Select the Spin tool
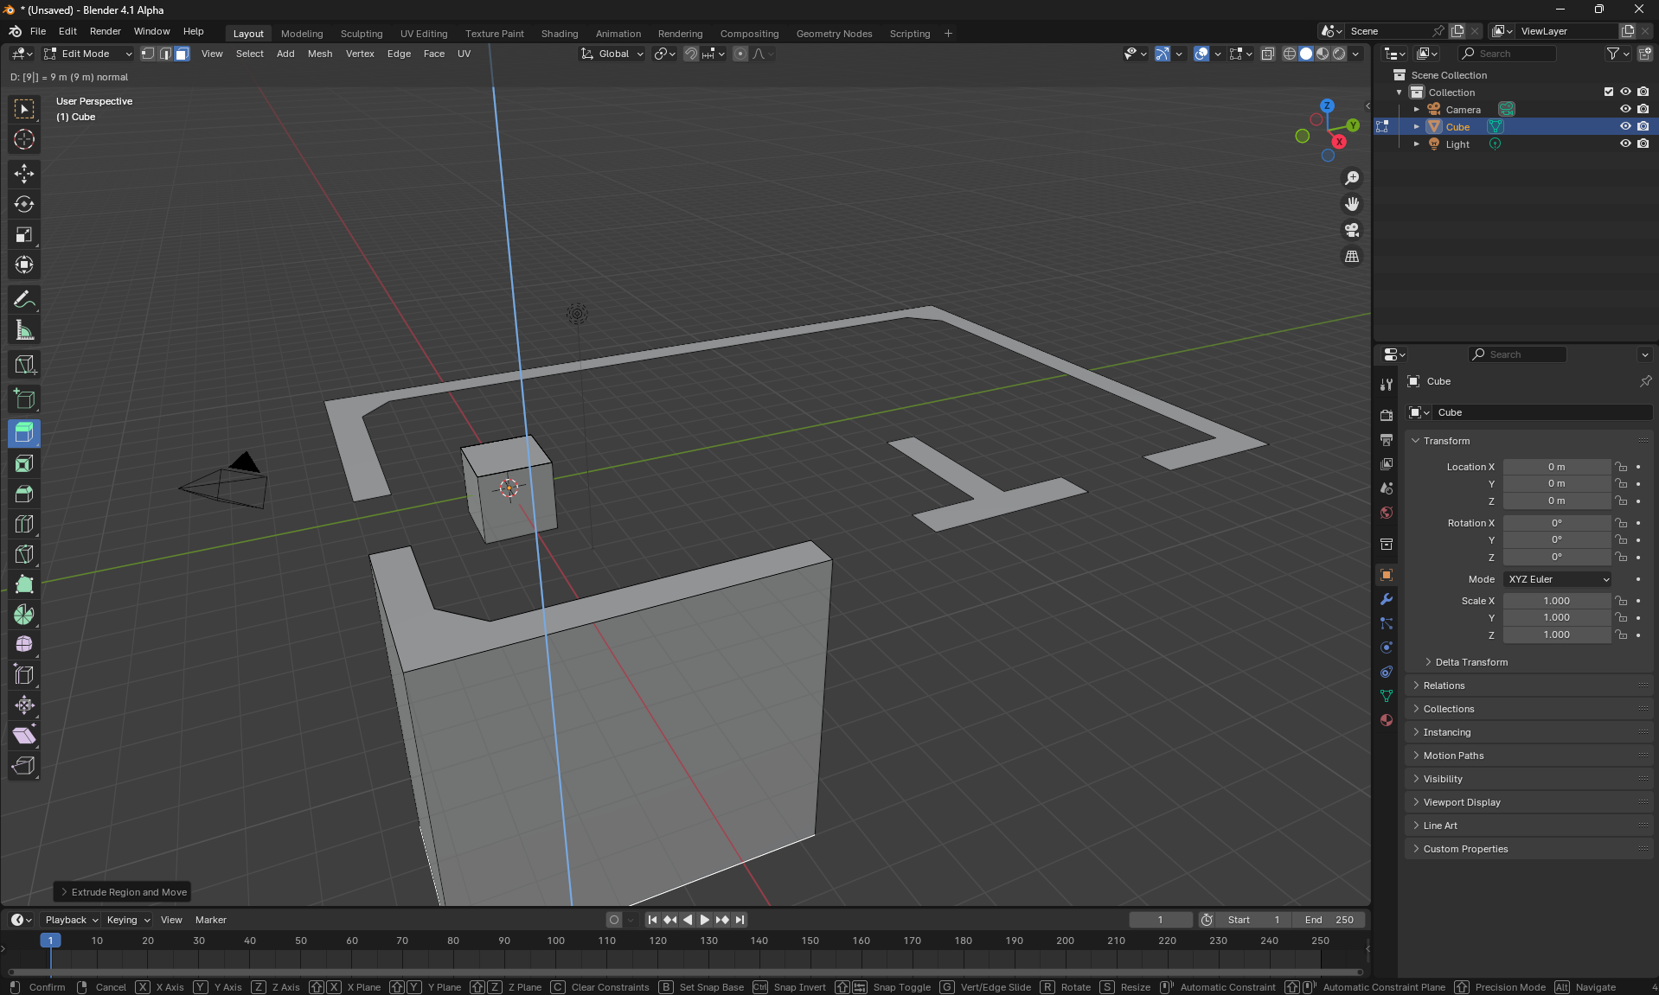This screenshot has width=1659, height=995. click(24, 615)
